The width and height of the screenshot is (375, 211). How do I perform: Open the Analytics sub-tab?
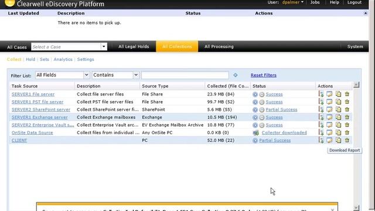click(63, 59)
